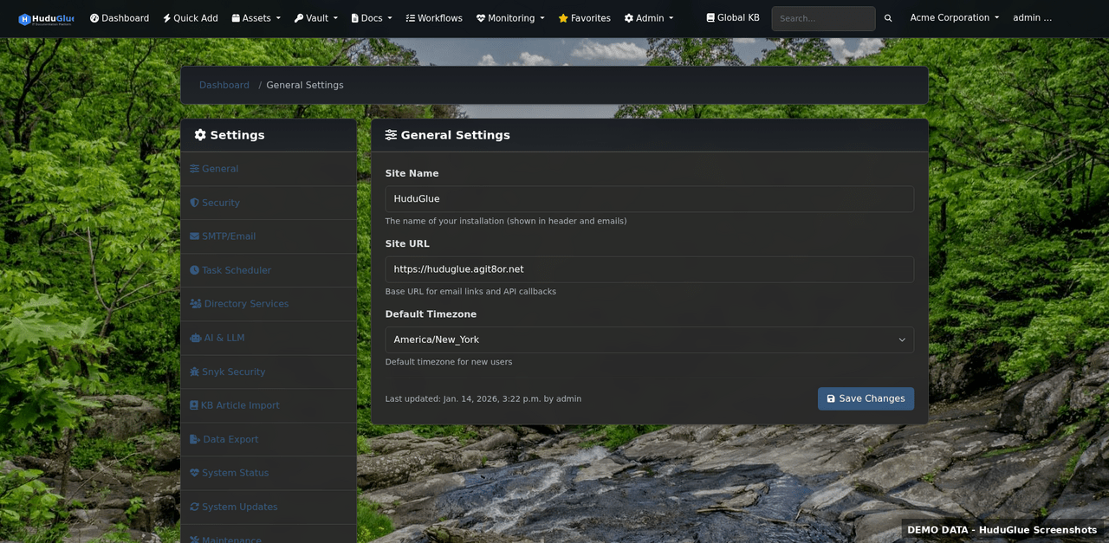Open Quick Add from the navbar
Screen dimensions: 1109x543
click(191, 18)
